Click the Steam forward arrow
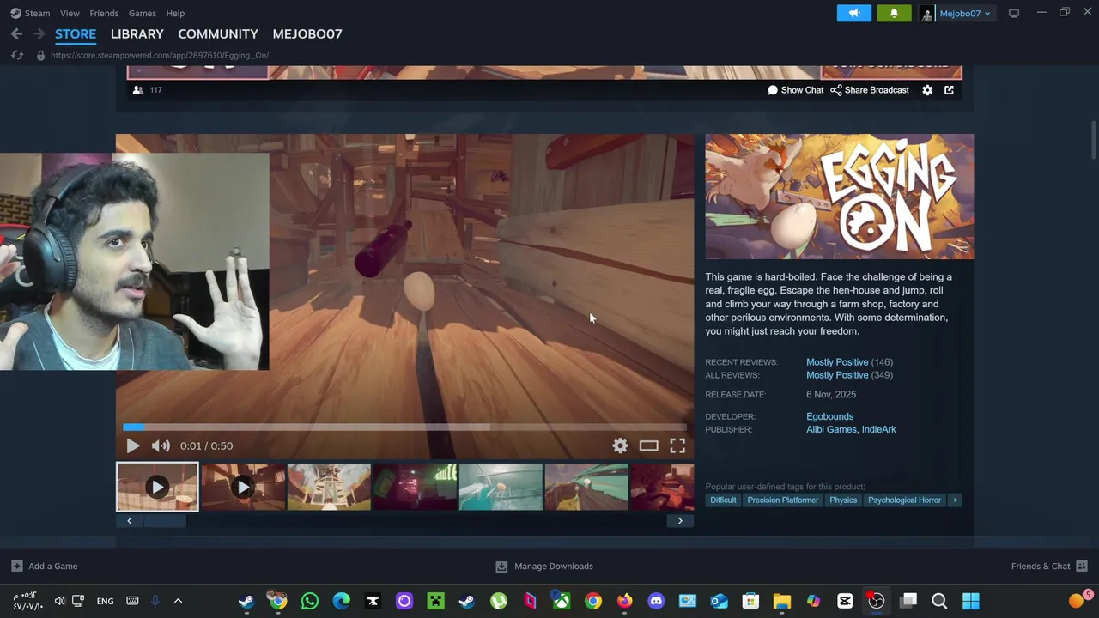Image resolution: width=1099 pixels, height=618 pixels. [x=39, y=33]
